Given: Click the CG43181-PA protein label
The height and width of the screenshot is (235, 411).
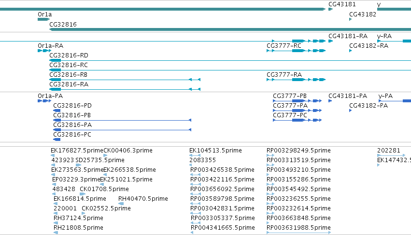Looking at the screenshot, I should tap(348, 96).
